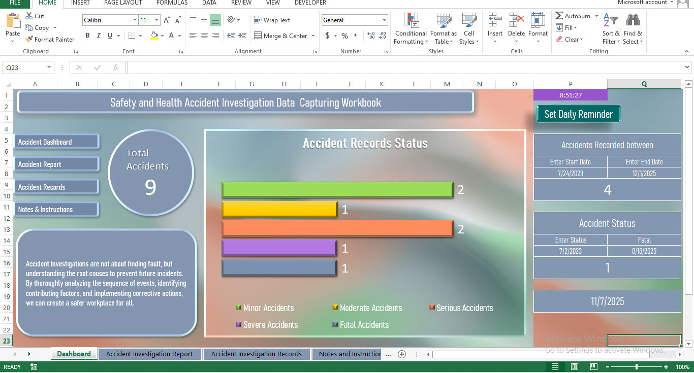
Task: Toggle Merge & Center
Action: pyautogui.click(x=283, y=36)
